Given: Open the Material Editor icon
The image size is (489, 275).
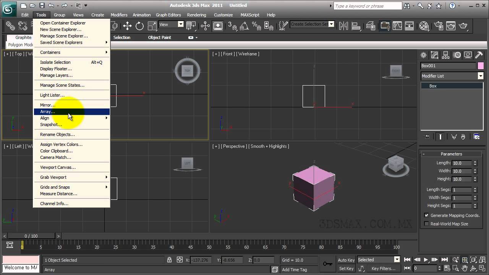Looking at the screenshot, I should tap(424, 26).
